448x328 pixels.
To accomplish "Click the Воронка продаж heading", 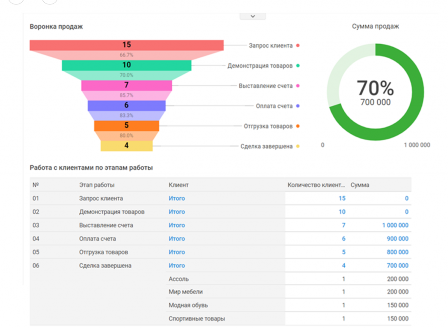I will tap(56, 27).
